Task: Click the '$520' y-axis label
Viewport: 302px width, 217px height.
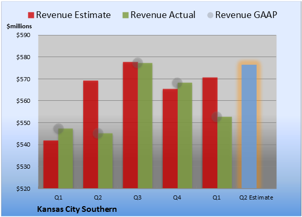Action: 23,189
